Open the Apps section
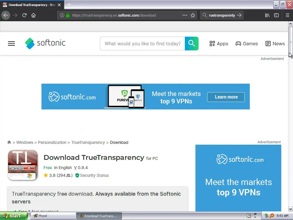Image resolution: width=293 pixels, height=220 pixels. (219, 44)
